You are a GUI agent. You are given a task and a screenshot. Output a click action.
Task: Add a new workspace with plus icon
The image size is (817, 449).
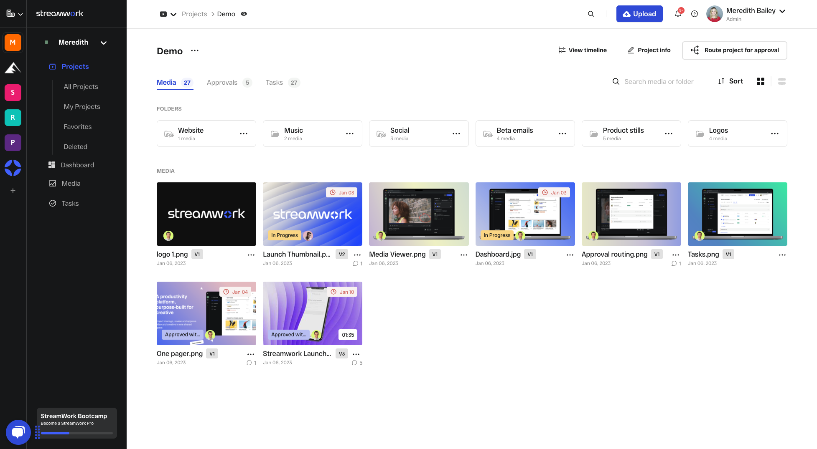tap(13, 191)
